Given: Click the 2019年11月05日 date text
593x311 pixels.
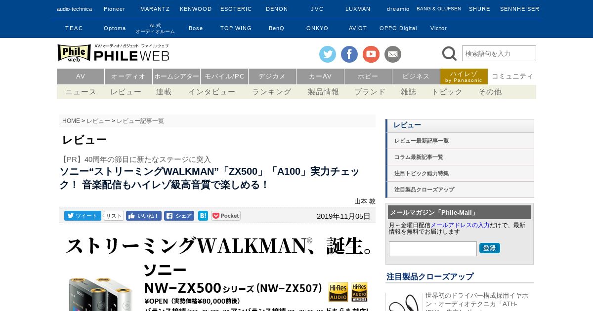Looking at the screenshot, I should click(x=343, y=216).
